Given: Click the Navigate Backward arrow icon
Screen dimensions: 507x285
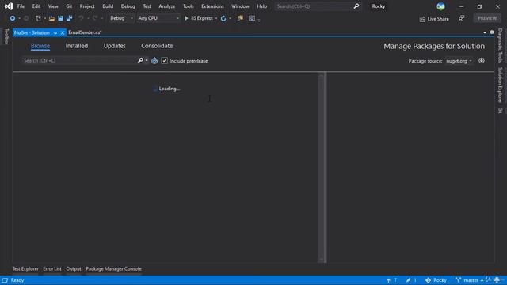Looking at the screenshot, I should (13, 18).
